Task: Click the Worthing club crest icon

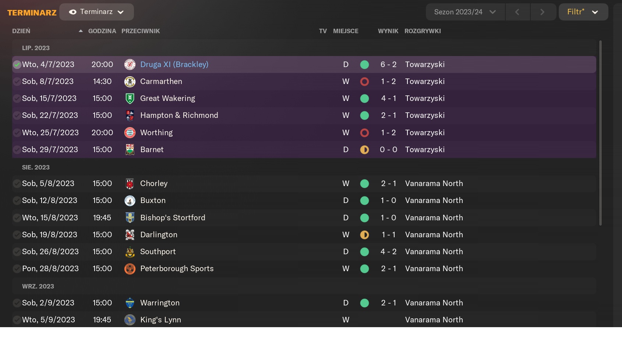Action: [130, 133]
